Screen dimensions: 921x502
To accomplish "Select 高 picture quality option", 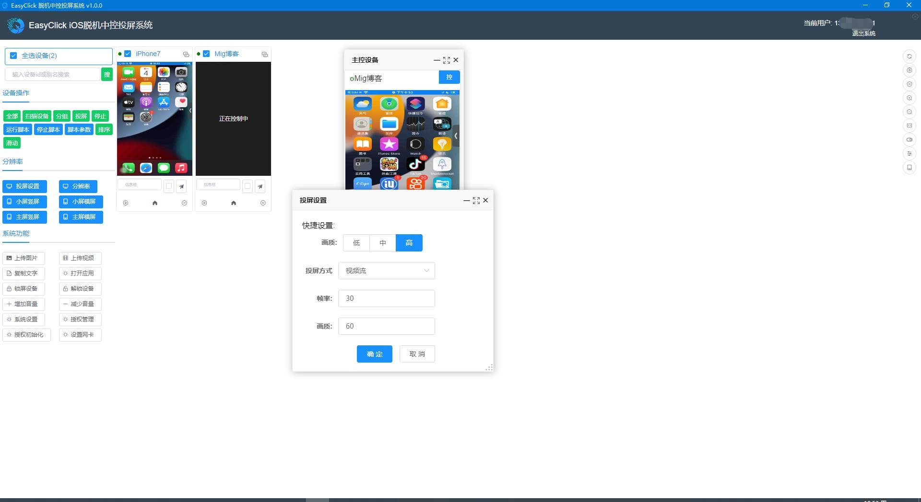I will click(409, 243).
